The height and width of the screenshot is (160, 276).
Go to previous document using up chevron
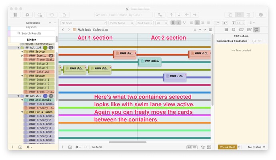coord(200,30)
